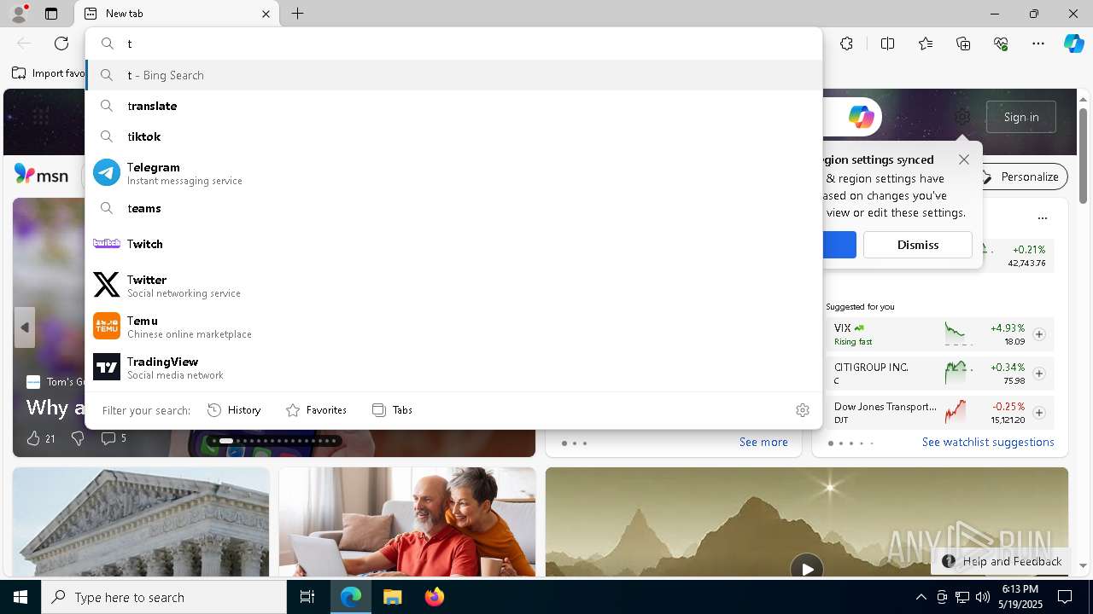Open File Explorer from the taskbar
This screenshot has height=614, width=1093.
[x=392, y=597]
